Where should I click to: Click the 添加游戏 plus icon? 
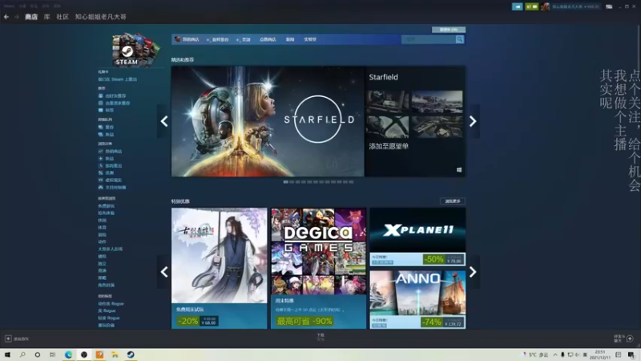(x=8, y=339)
